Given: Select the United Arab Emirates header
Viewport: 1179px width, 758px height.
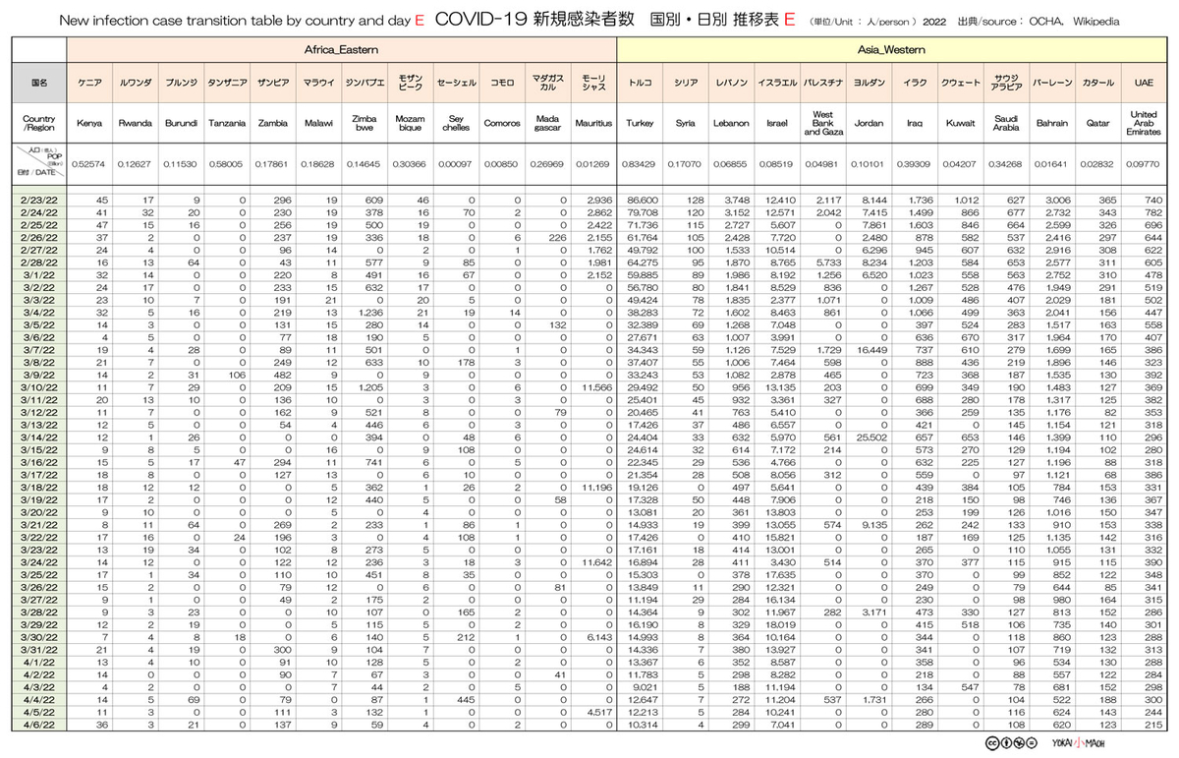Looking at the screenshot, I should point(1144,124).
